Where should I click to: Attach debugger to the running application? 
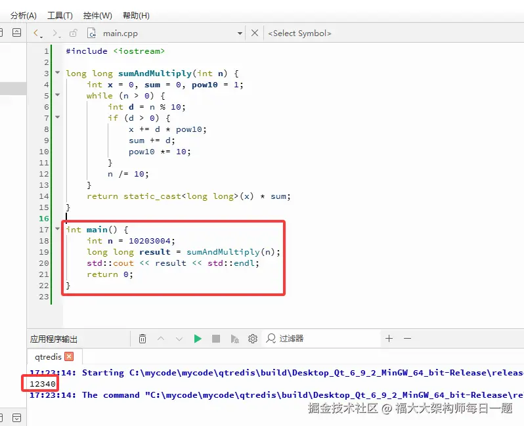(x=234, y=339)
